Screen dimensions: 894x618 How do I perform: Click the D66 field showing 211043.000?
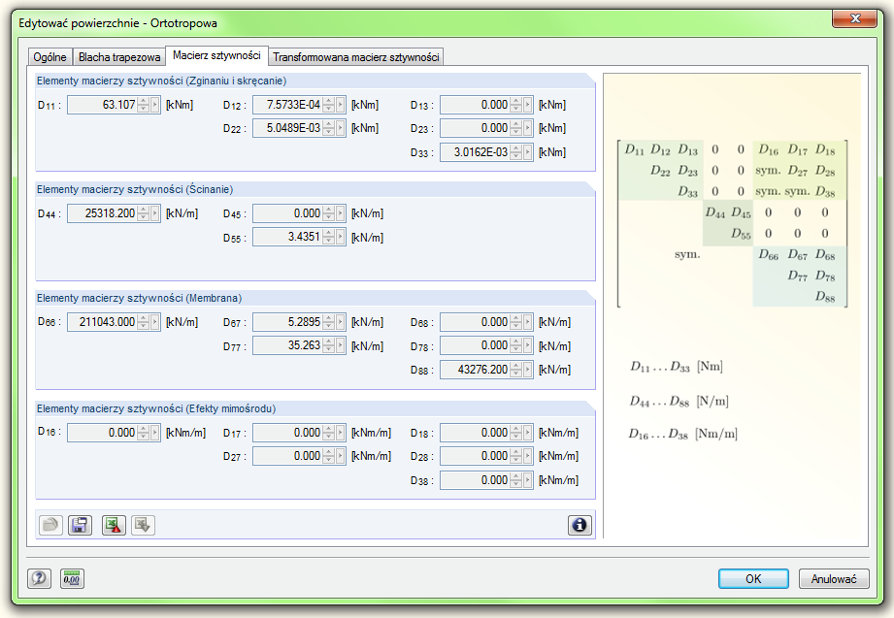point(103,322)
